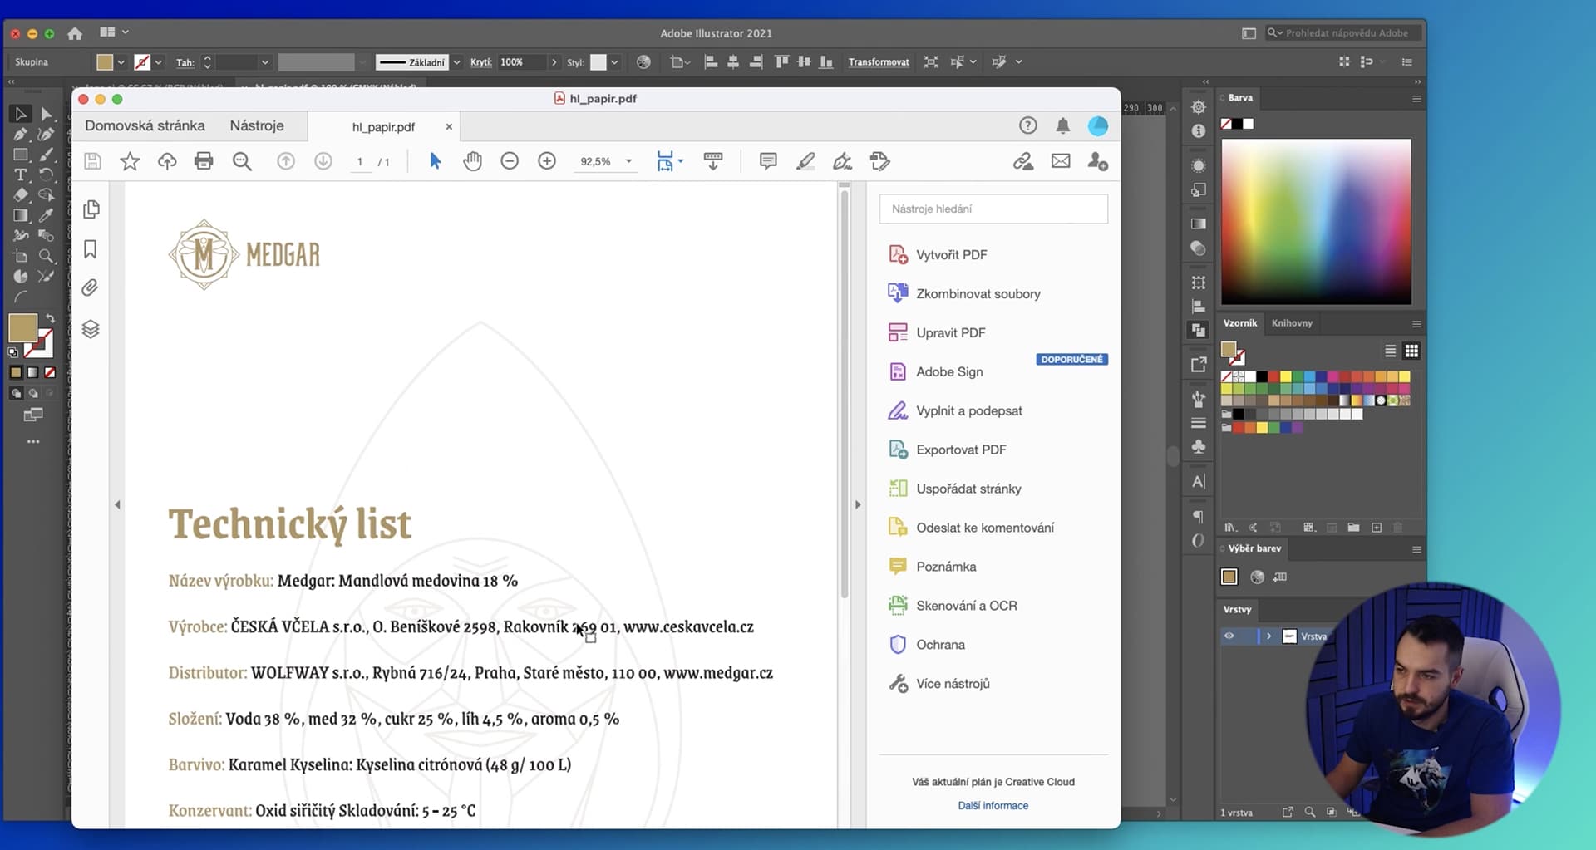The height and width of the screenshot is (850, 1596).
Task: Select the Illustrator Zoom tool
Action: pos(46,256)
